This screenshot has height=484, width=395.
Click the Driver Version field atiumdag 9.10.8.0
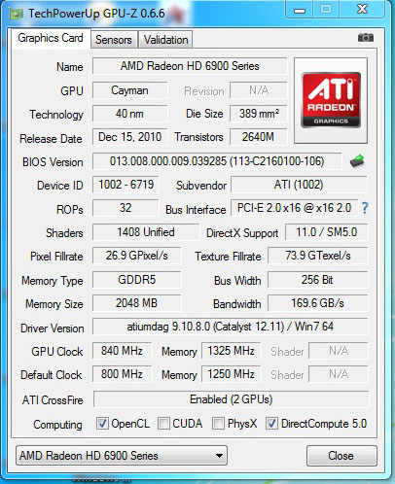[231, 327]
